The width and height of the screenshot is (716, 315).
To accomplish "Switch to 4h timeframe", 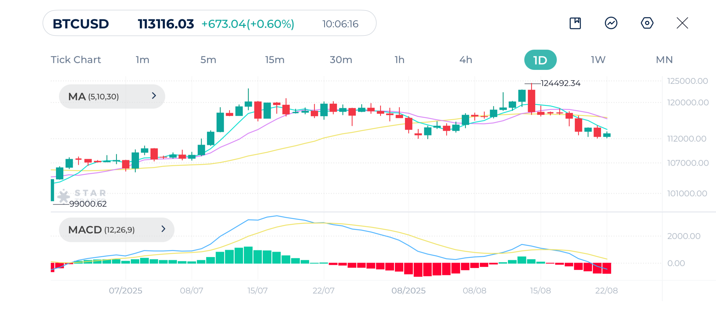I will 466,60.
